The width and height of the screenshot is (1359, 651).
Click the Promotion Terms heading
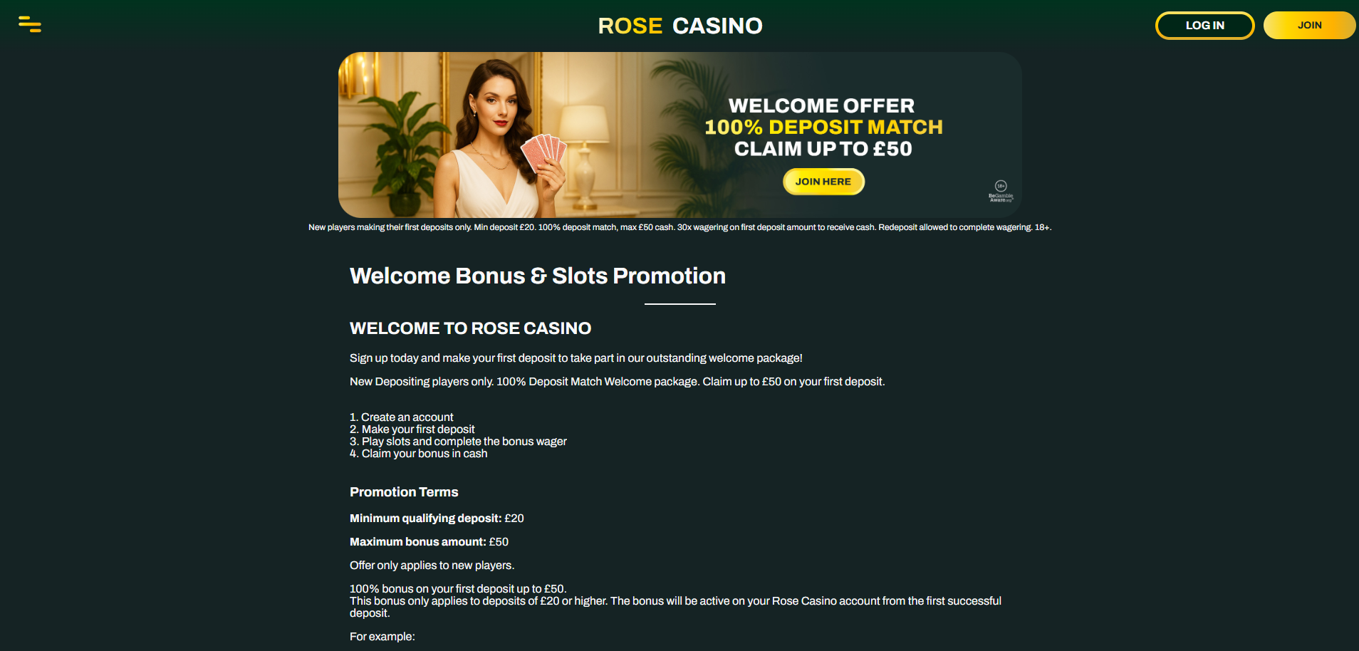(x=404, y=492)
